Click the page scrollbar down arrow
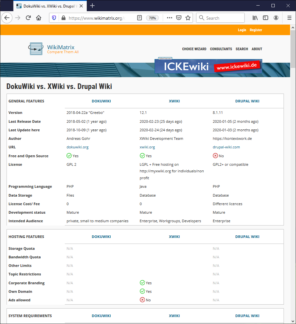This screenshot has height=324, width=296. [293, 321]
